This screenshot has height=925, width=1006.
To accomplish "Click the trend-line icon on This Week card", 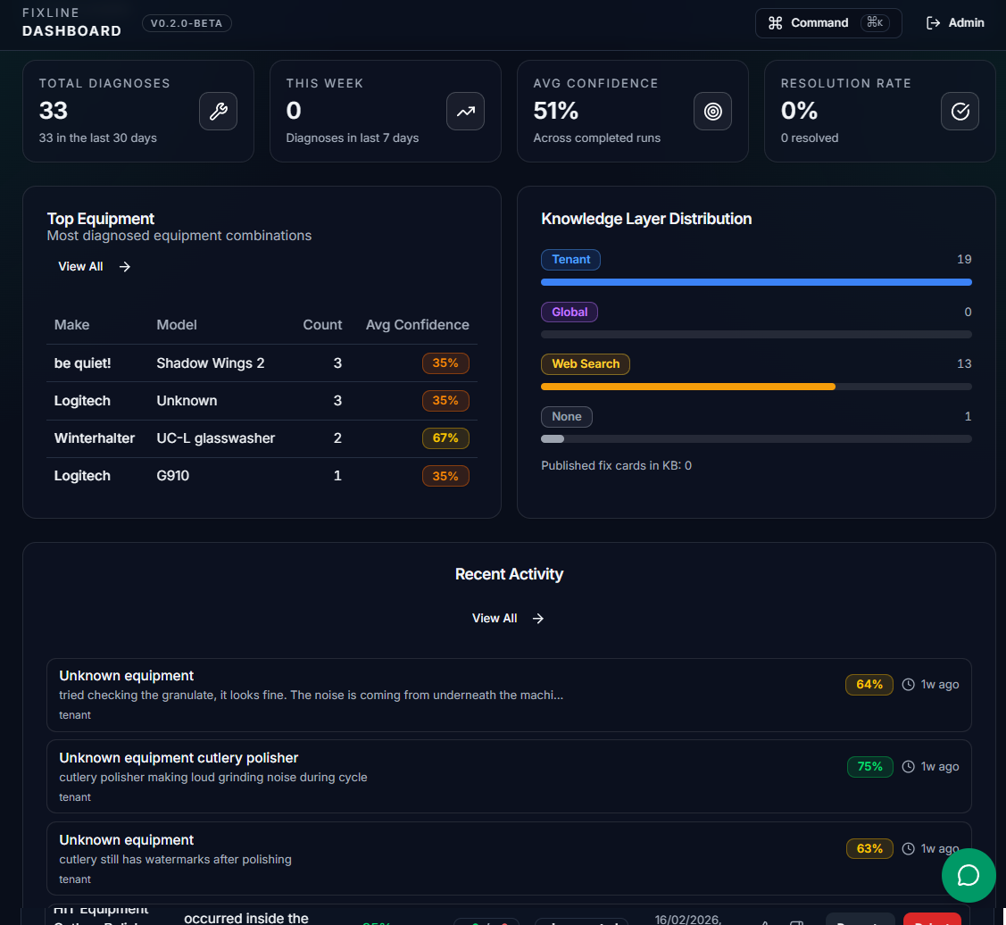I will 465,110.
